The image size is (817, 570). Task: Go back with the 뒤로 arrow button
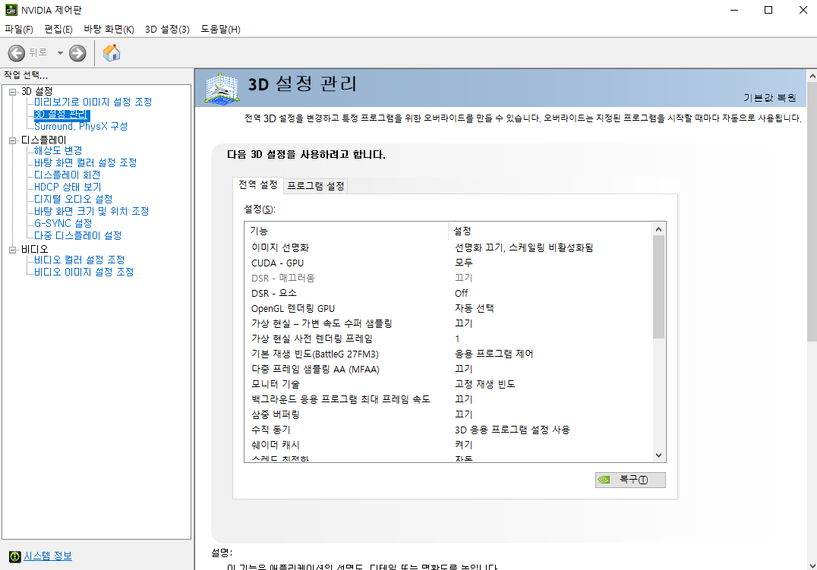point(16,52)
